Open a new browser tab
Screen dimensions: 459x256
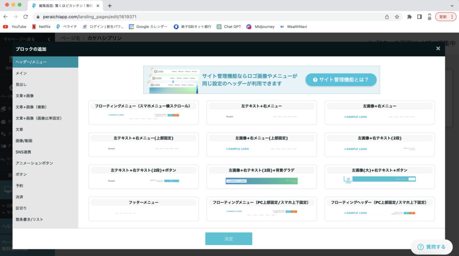point(110,6)
